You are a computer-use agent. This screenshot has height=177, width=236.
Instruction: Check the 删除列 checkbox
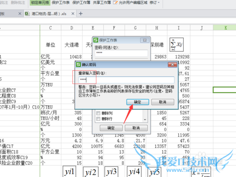coord(98,113)
